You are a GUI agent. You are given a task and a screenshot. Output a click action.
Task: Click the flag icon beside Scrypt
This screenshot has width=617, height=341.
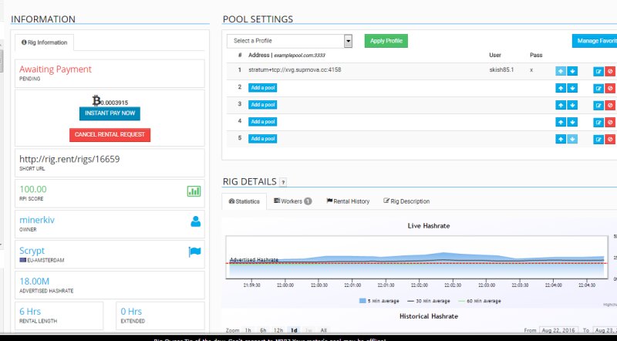195,252
